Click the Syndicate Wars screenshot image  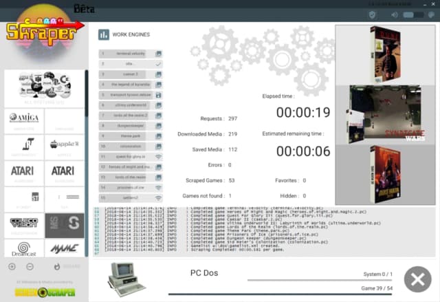click(x=385, y=114)
